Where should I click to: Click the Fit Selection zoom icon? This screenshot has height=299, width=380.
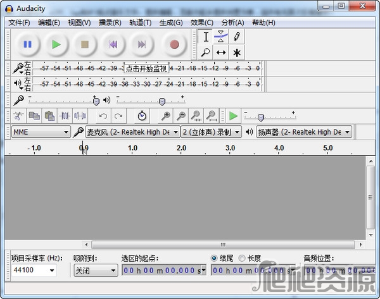point(196,116)
